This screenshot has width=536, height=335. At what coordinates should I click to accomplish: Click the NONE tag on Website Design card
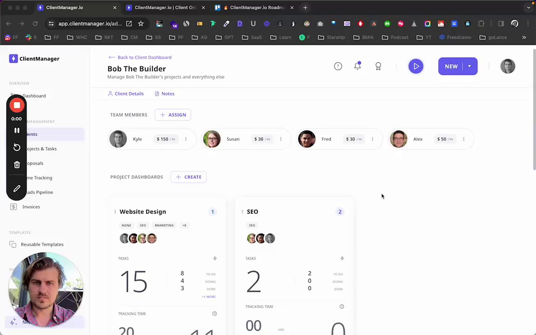pos(127,226)
